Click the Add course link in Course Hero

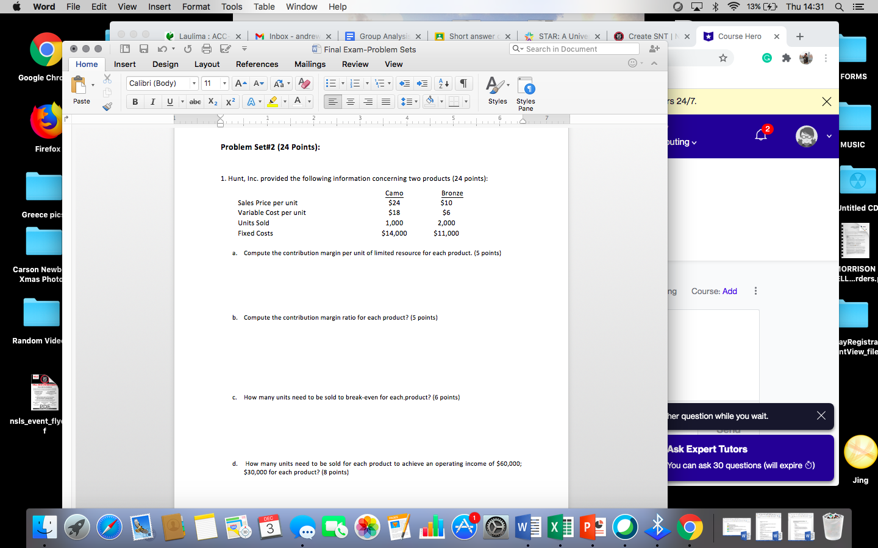point(730,291)
